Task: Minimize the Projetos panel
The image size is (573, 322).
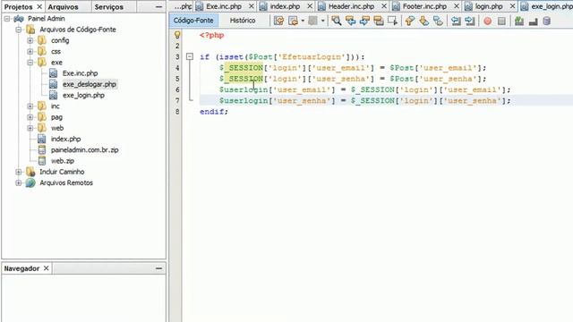Action: tap(158, 6)
